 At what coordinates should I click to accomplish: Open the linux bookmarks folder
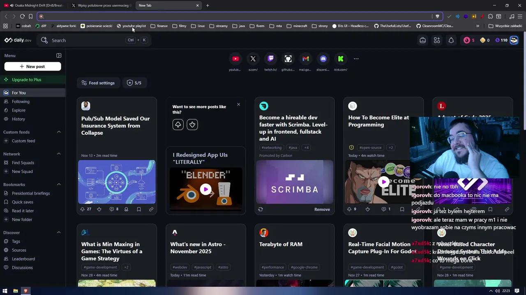[x=198, y=26]
